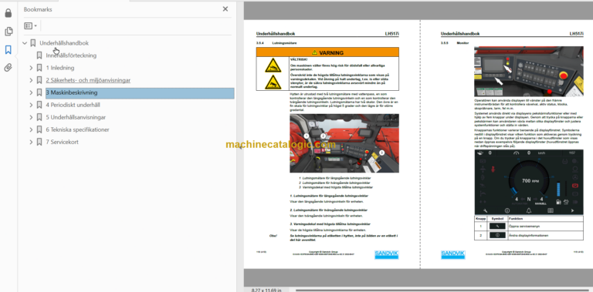Jump to 6 Tekniska specifikationer bookmark
593x292 pixels.
click(x=77, y=129)
